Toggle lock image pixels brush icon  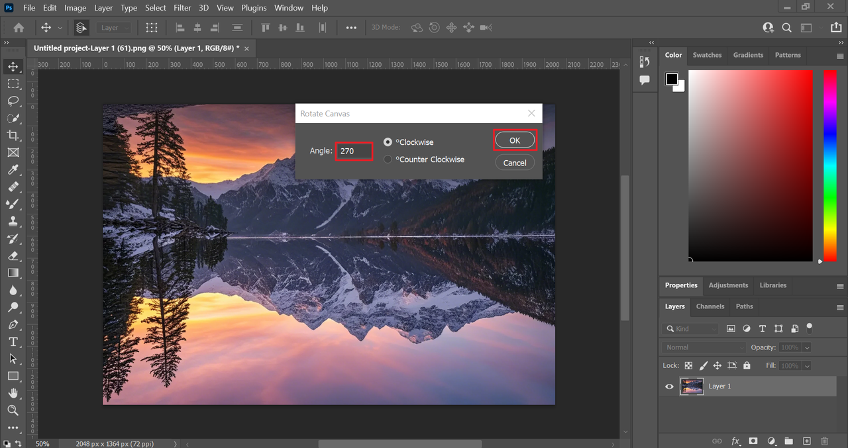703,365
